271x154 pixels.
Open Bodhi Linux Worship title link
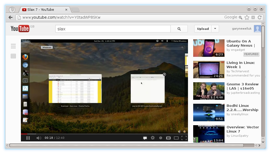(x=242, y=108)
